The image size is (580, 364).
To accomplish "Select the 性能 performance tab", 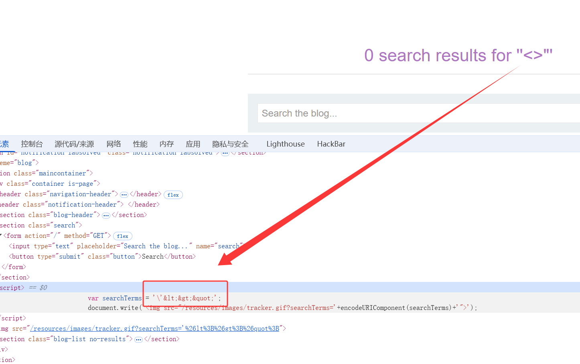I will [x=140, y=144].
